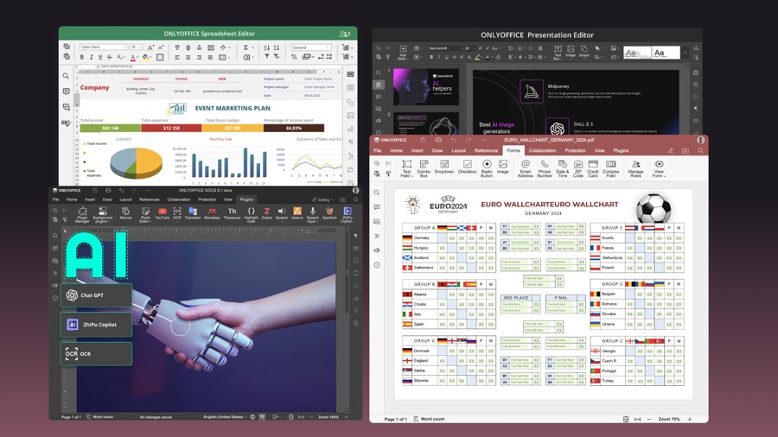778x437 pixels.
Task: Switch to References tab in the document editor
Action: [150, 199]
